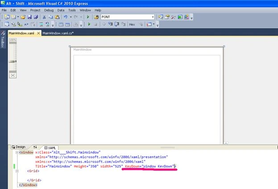Collapse the Grid XAML element
The image size is (278, 189).
(17, 171)
